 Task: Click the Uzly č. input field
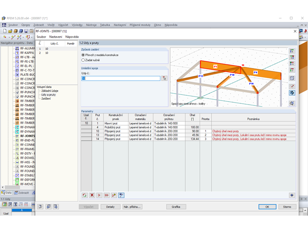click(x=121, y=78)
